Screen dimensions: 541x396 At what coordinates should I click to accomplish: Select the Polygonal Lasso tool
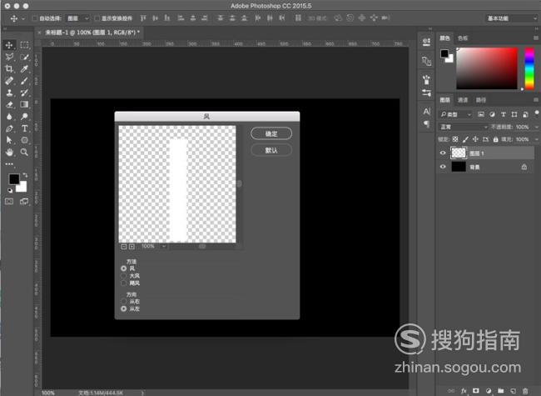pyautogui.click(x=9, y=57)
